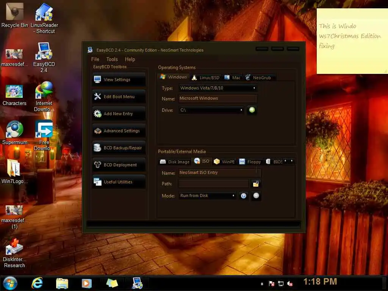Click the blue help icon beside Mode
388x291 pixels.
pos(244,196)
